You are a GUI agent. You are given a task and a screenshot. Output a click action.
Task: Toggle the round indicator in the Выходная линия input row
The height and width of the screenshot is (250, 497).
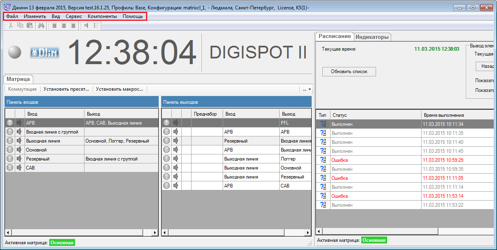[x=10, y=141]
